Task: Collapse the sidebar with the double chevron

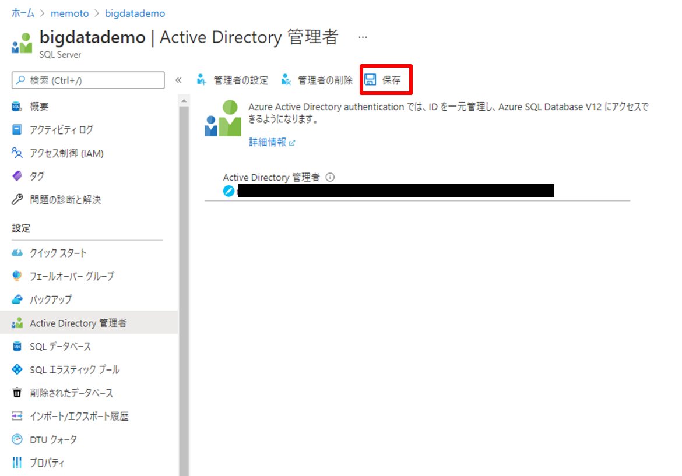Action: [x=178, y=80]
